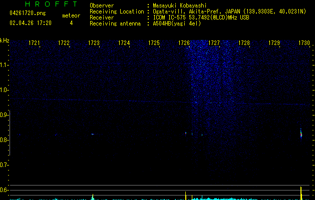The image size is (315, 200).
Task: Click the meteor echo trace below 1723
Action: tap(93, 134)
